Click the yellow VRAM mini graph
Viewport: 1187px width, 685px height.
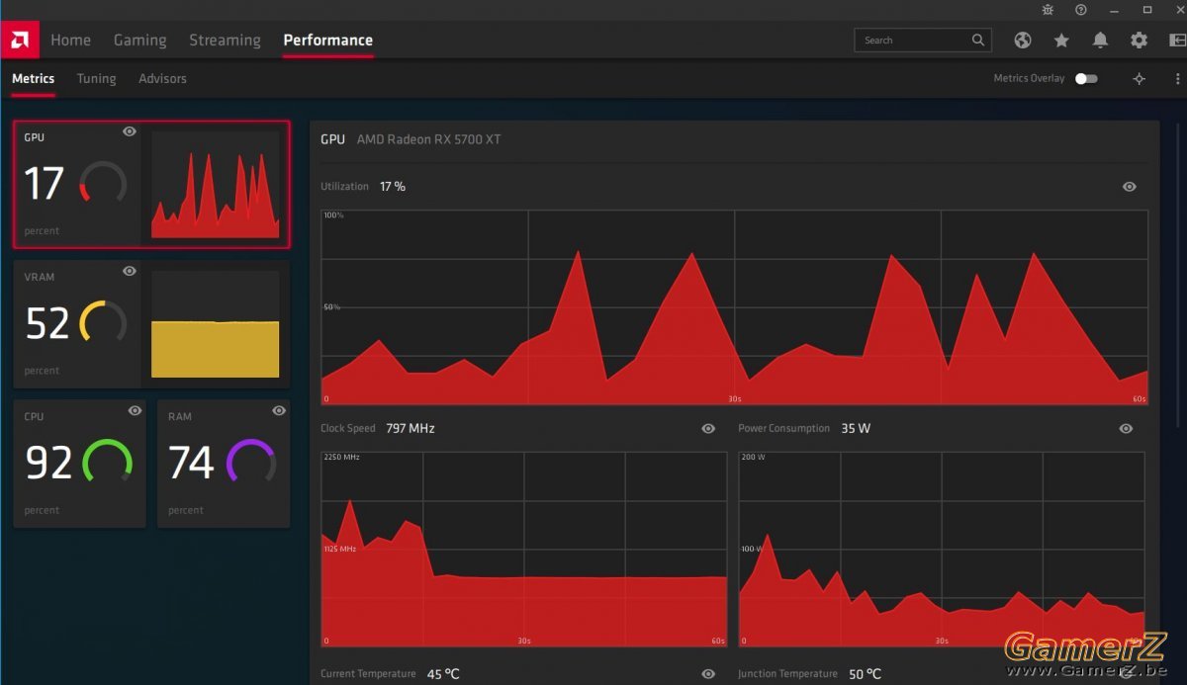tap(215, 324)
